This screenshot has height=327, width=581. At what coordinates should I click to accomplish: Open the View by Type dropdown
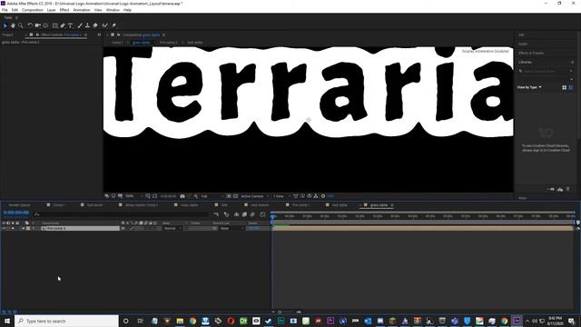pos(529,87)
